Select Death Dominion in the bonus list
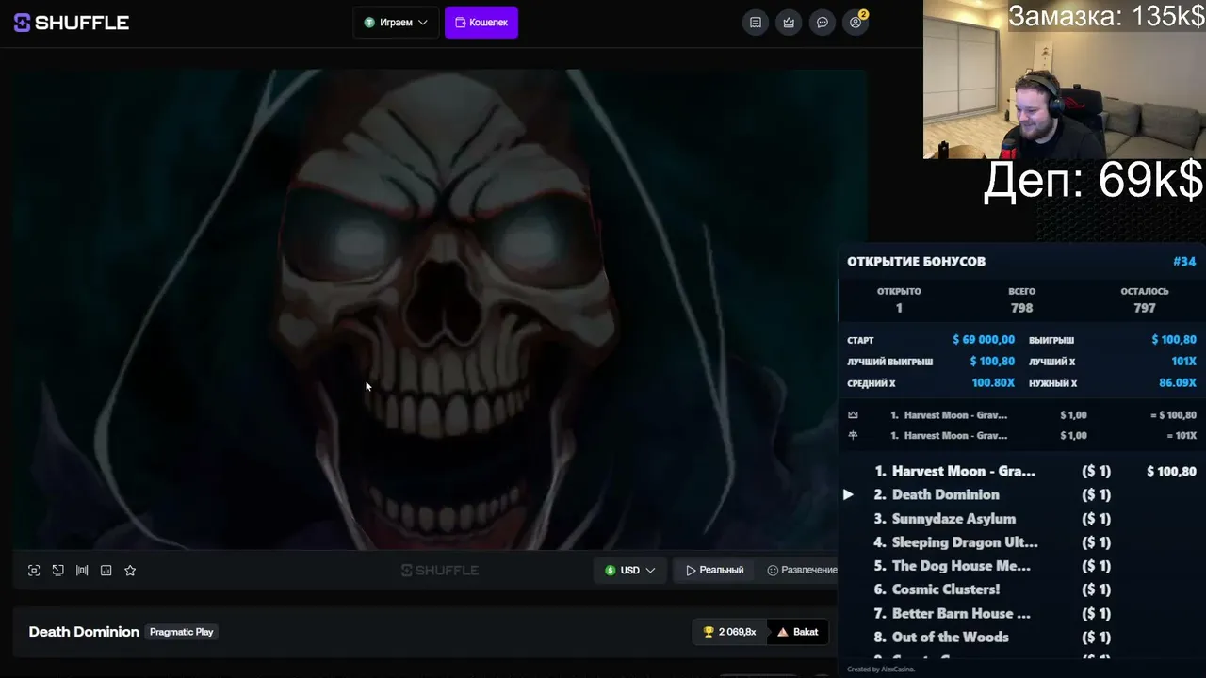Screen dimensions: 1206x678 (1021, 494)
